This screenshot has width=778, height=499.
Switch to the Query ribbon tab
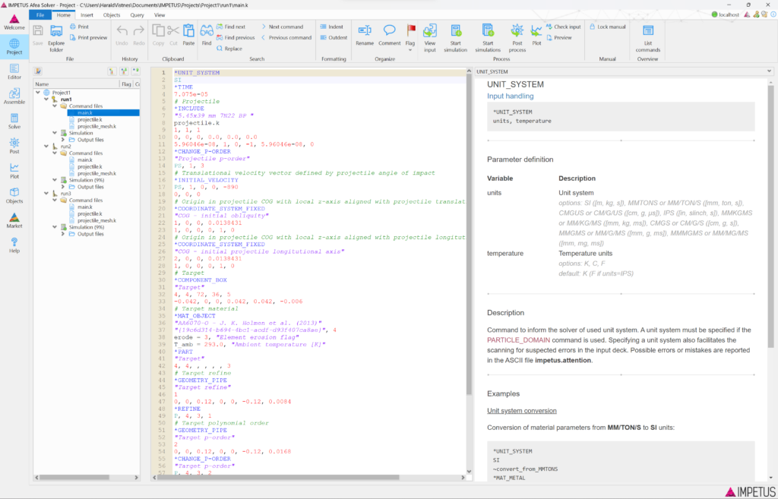[137, 15]
